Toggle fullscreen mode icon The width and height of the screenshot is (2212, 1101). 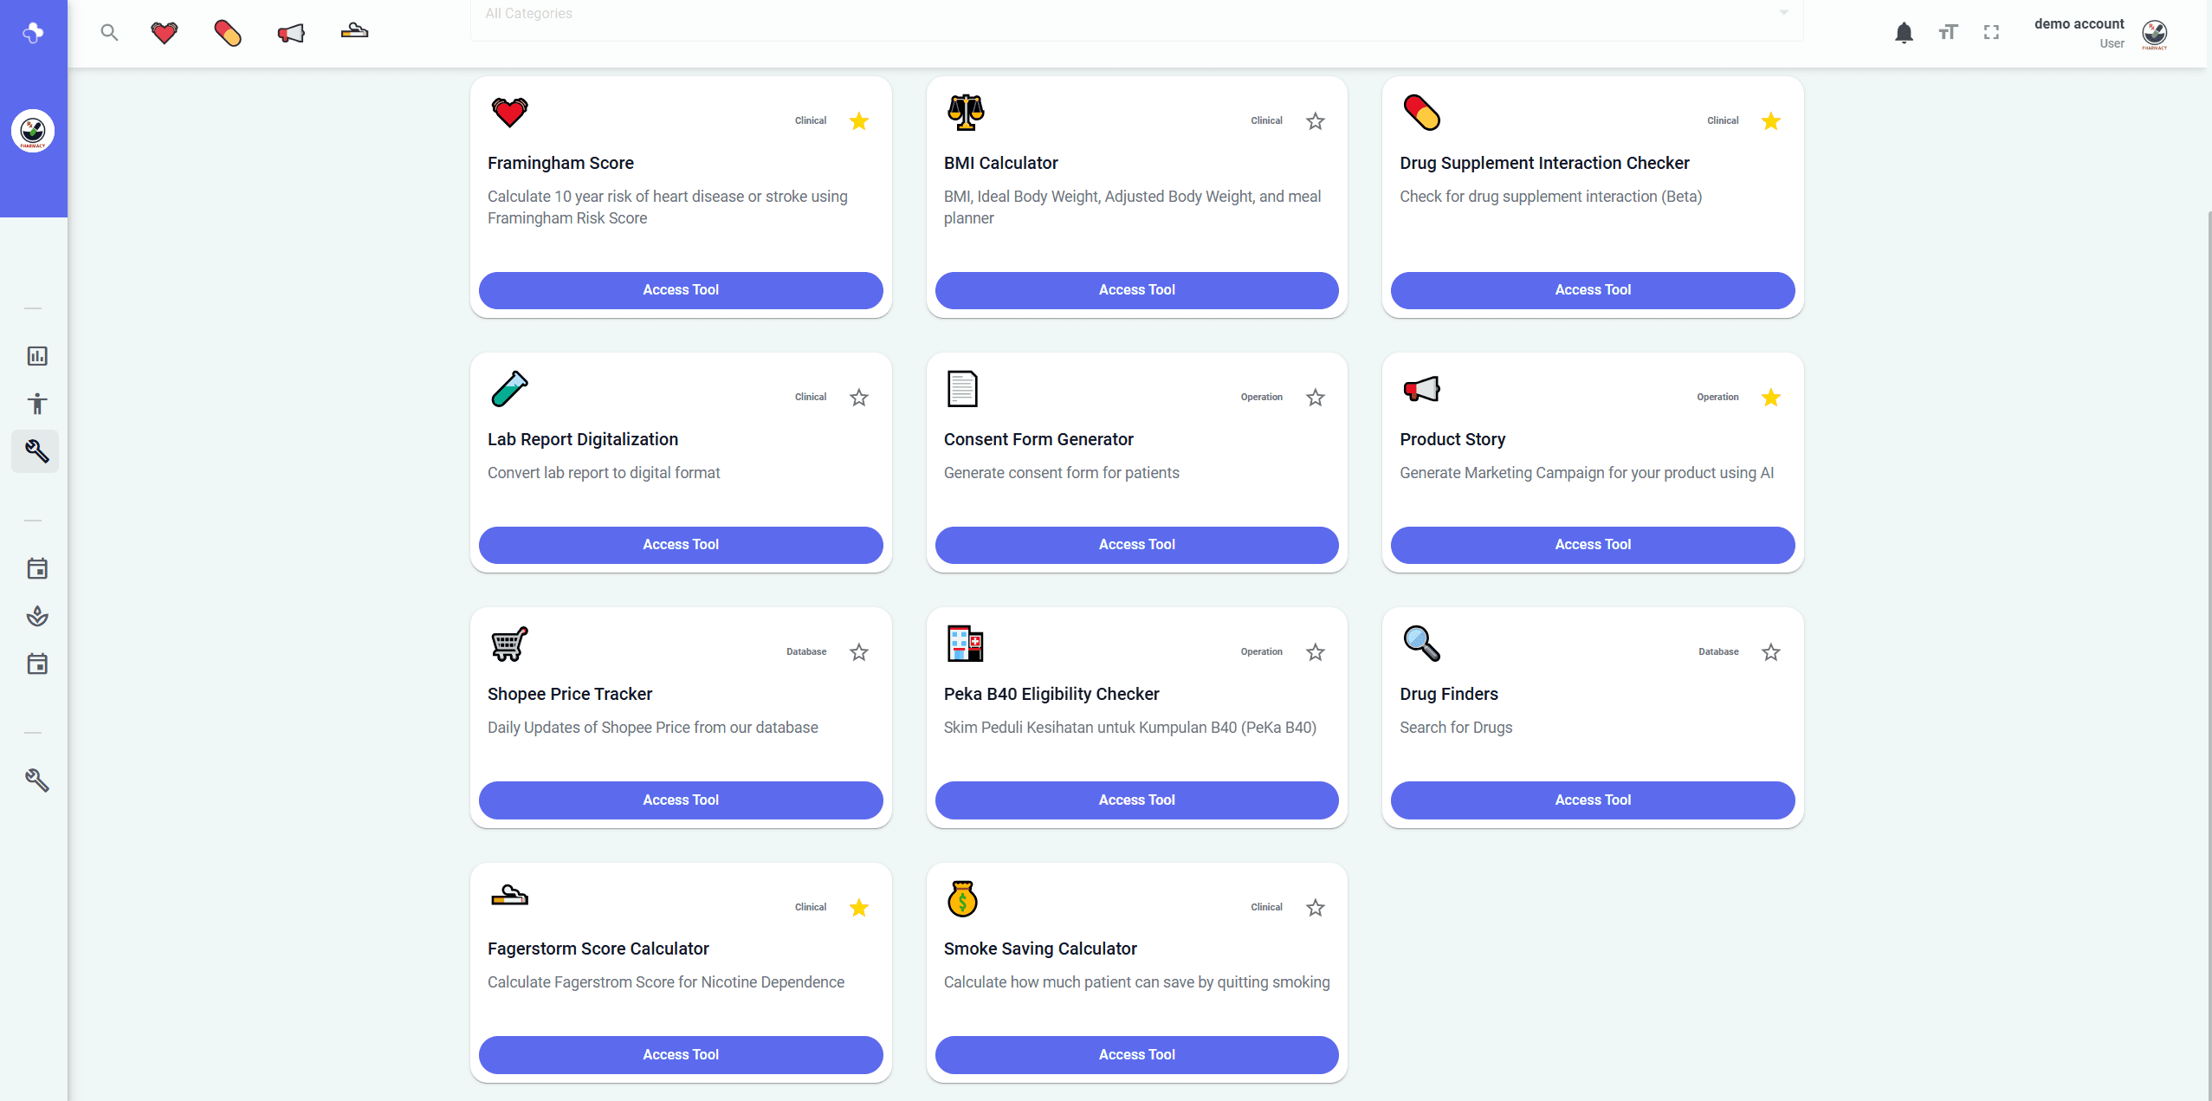(x=1991, y=33)
